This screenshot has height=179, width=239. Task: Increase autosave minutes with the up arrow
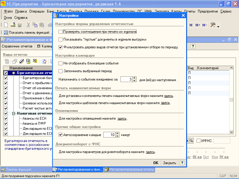(x=117, y=133)
